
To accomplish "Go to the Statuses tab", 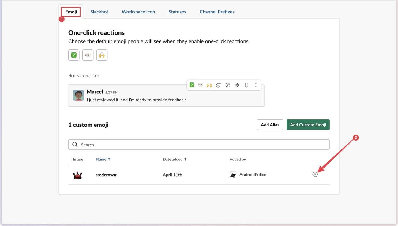I will (x=177, y=12).
